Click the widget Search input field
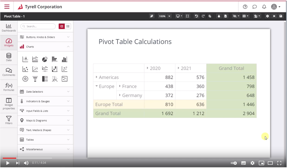The width and height of the screenshot is (287, 168). [x=38, y=26]
